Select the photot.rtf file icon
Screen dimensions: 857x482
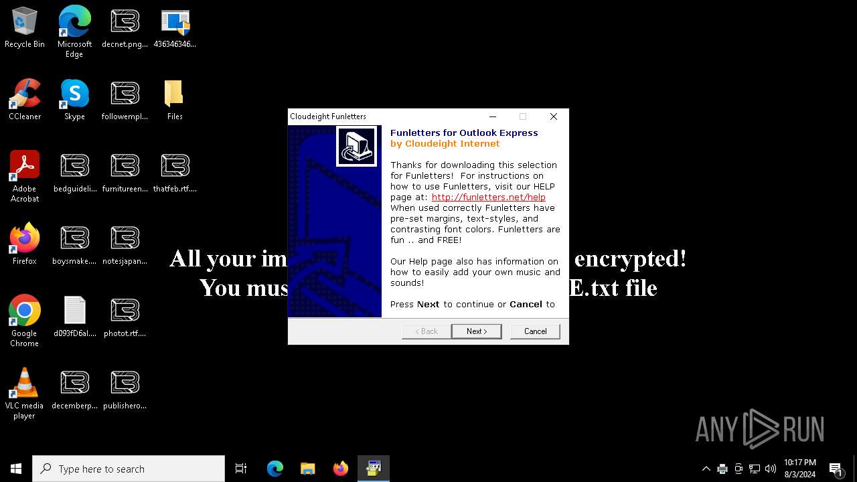pos(125,317)
